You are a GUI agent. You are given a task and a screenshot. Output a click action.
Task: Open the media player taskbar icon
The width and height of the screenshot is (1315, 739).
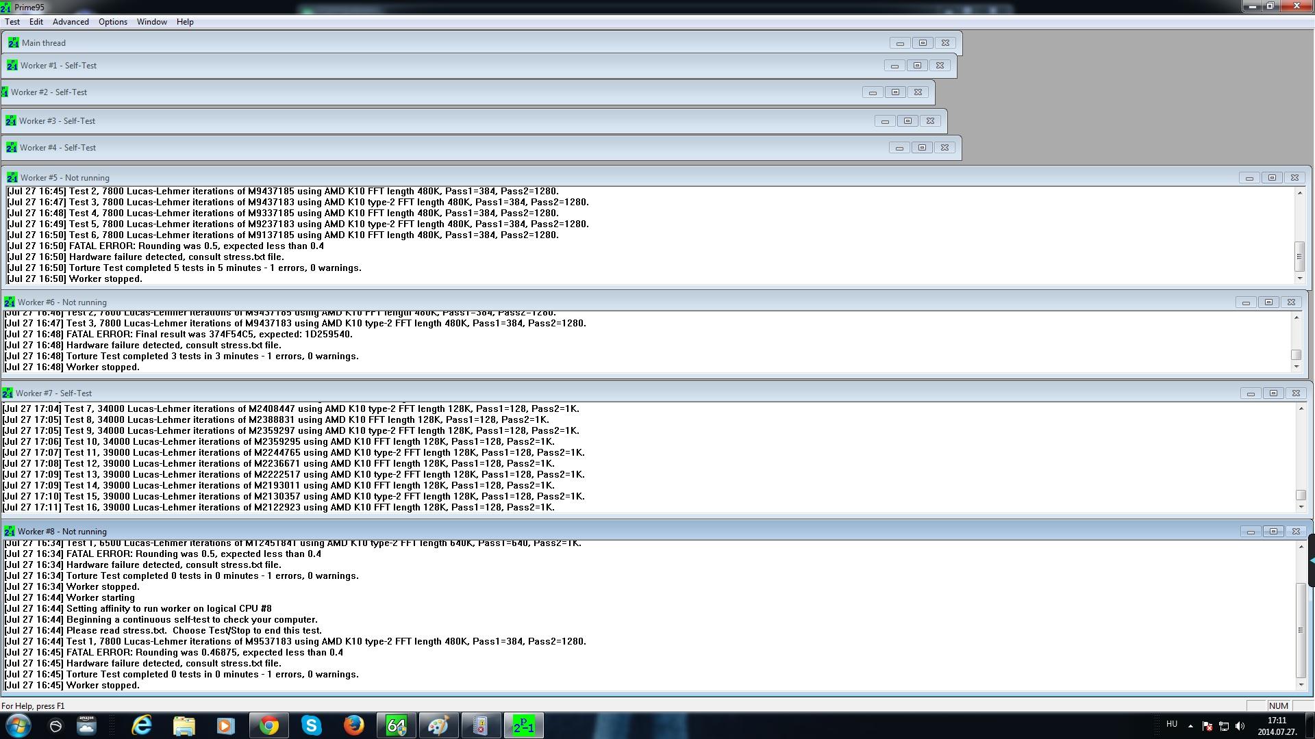click(x=226, y=725)
